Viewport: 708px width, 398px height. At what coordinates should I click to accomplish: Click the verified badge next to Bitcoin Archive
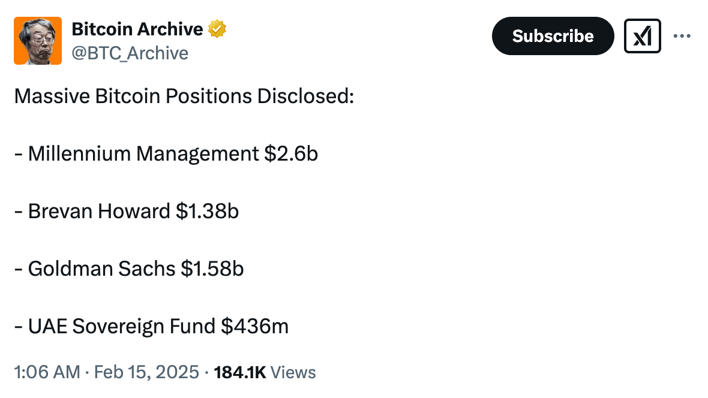(217, 28)
